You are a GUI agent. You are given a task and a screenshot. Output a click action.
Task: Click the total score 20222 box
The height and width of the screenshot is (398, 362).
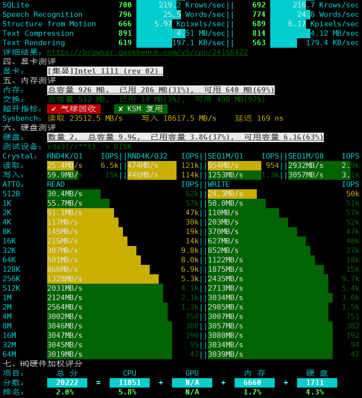click(x=67, y=383)
